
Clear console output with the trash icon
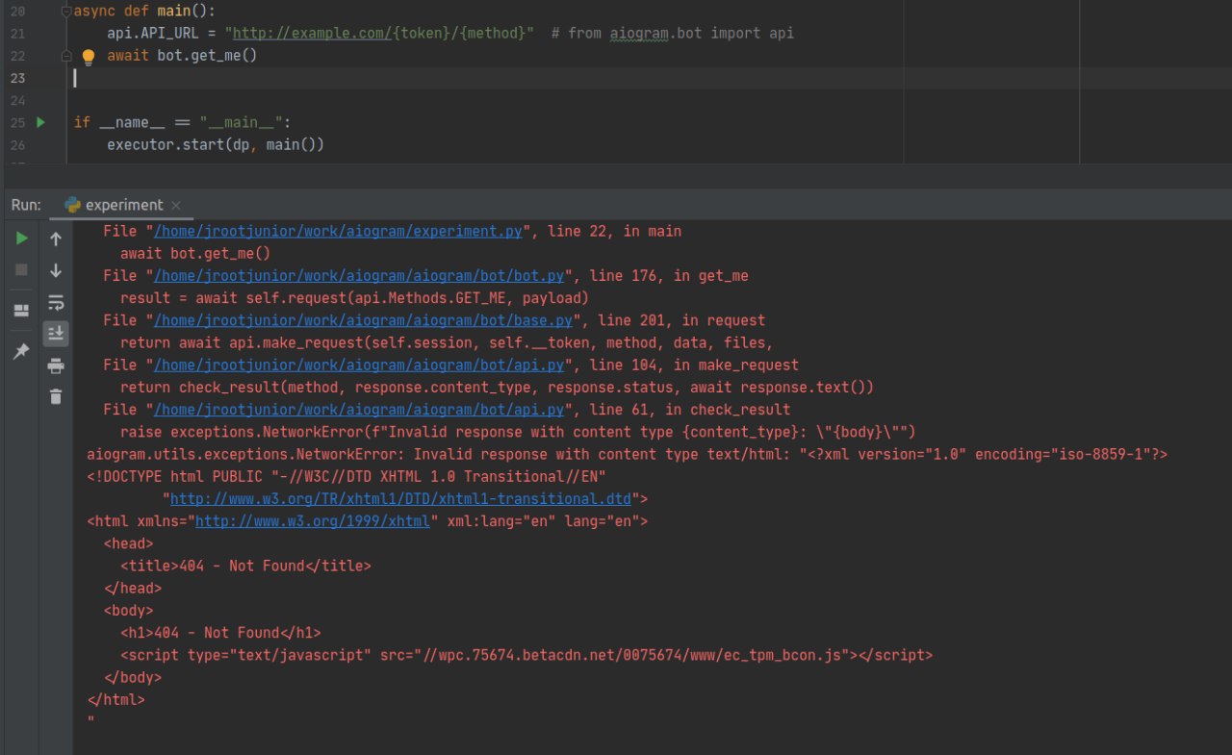[x=56, y=396]
